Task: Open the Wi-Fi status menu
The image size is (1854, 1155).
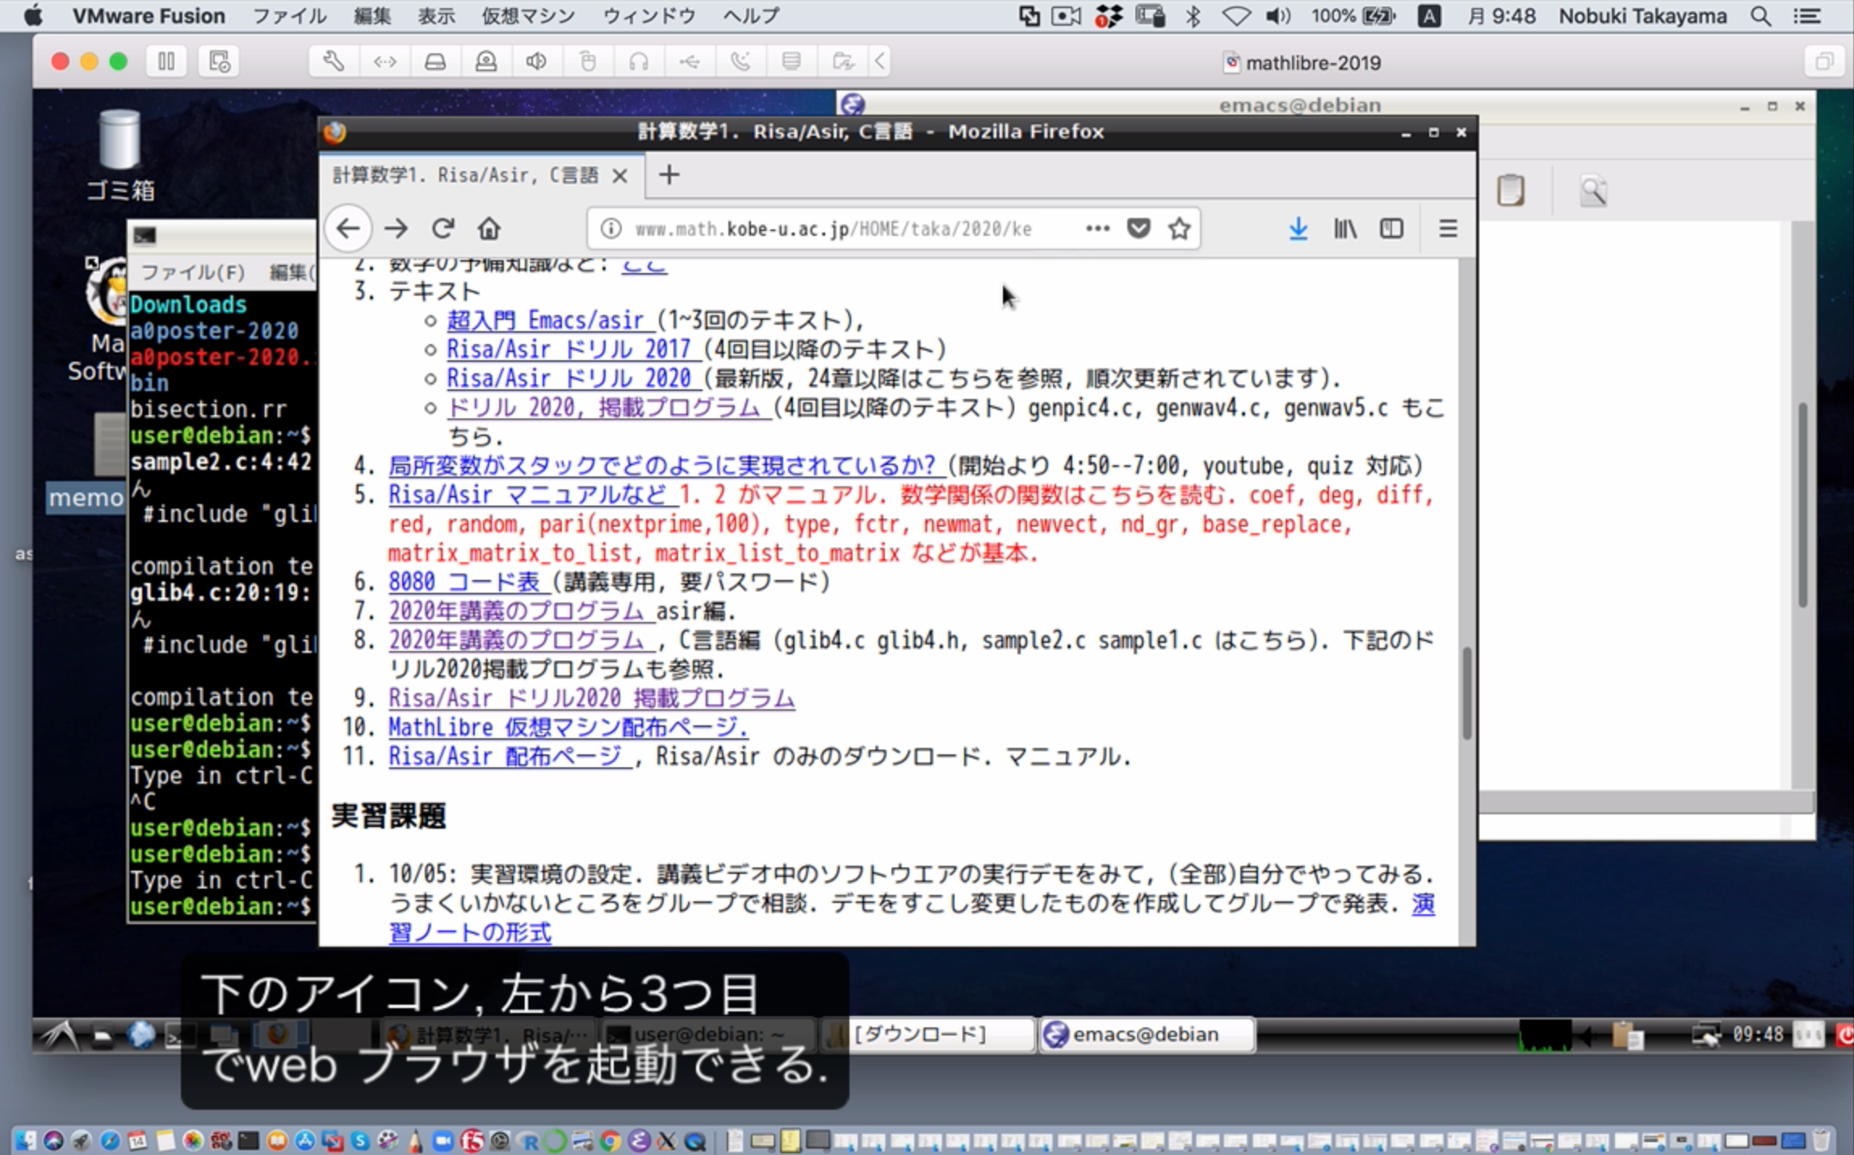Action: point(1235,16)
